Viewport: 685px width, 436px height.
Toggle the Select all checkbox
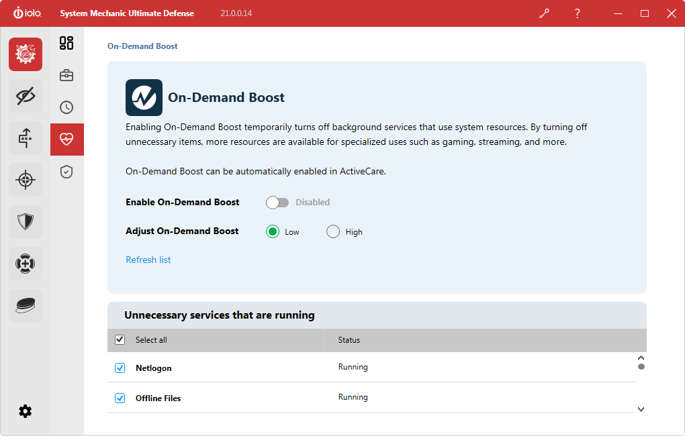[x=120, y=339]
